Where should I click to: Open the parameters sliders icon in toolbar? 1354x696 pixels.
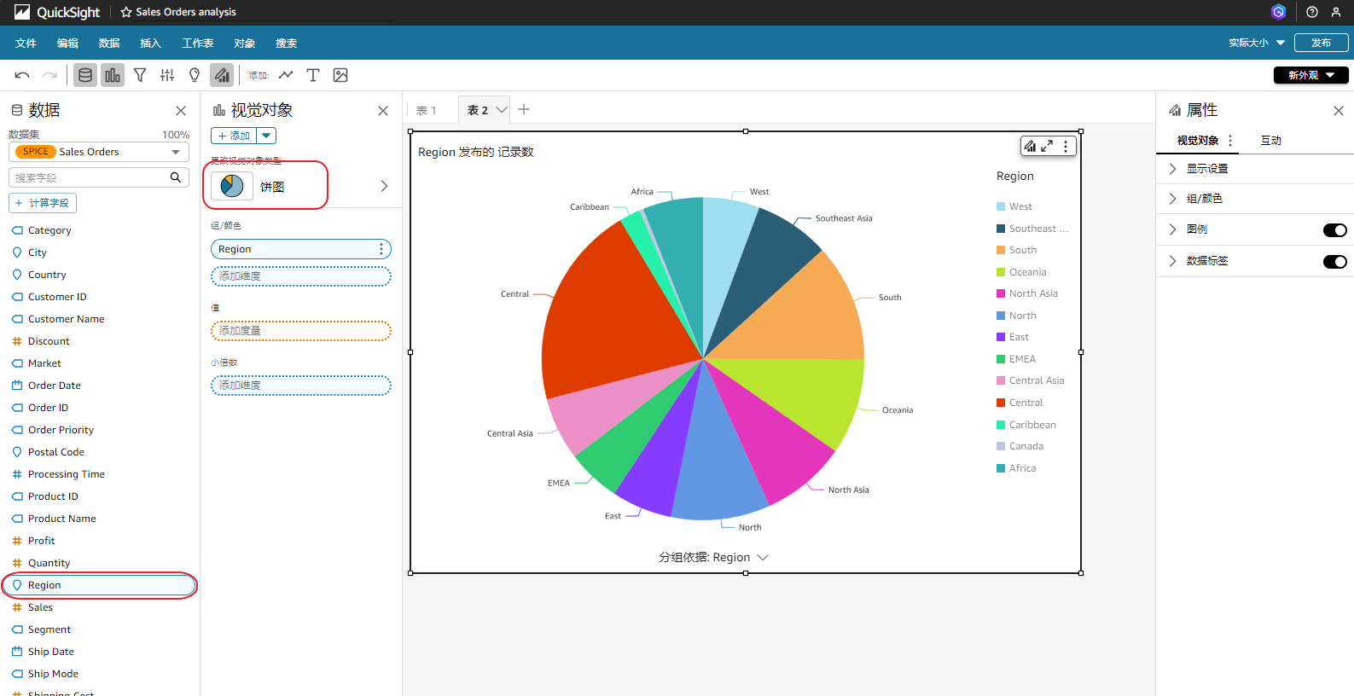(167, 75)
